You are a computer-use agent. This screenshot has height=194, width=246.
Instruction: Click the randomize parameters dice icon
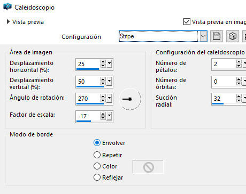tap(233, 36)
